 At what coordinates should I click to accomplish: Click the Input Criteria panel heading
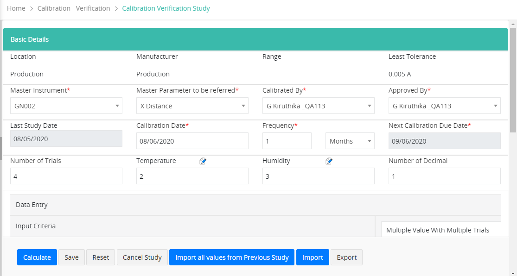tap(36, 226)
